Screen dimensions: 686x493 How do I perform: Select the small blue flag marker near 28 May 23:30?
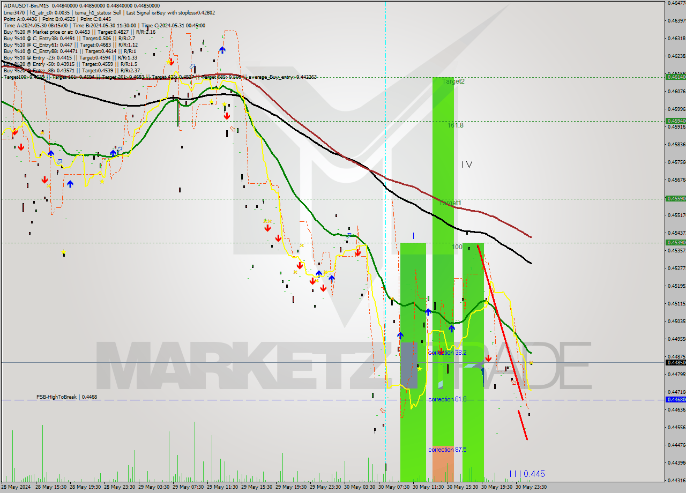point(119,148)
